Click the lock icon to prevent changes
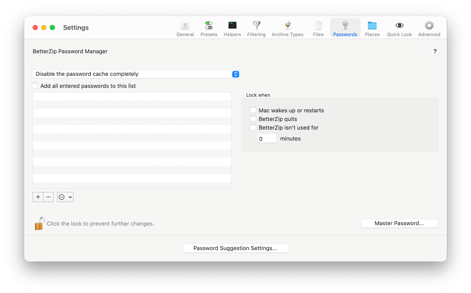 tap(39, 223)
